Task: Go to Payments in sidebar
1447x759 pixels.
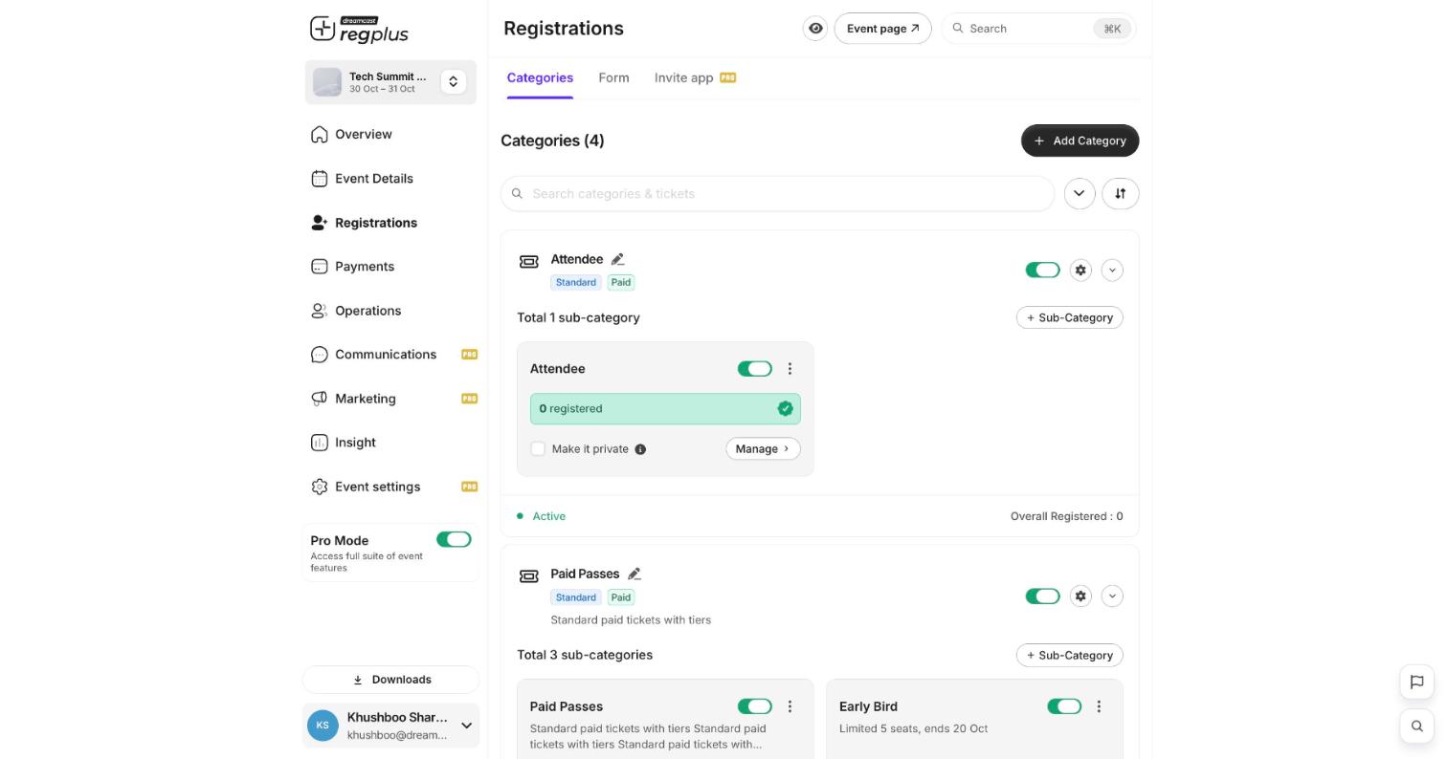Action: point(364,267)
